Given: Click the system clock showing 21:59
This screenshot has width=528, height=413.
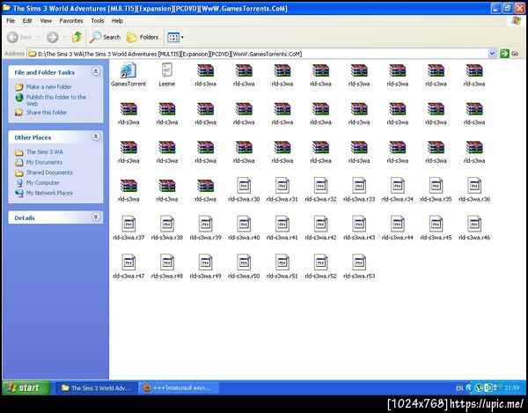Looking at the screenshot, I should pyautogui.click(x=512, y=388).
